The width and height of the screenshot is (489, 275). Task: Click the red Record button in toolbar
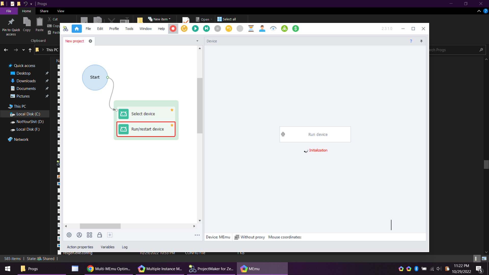click(x=173, y=29)
